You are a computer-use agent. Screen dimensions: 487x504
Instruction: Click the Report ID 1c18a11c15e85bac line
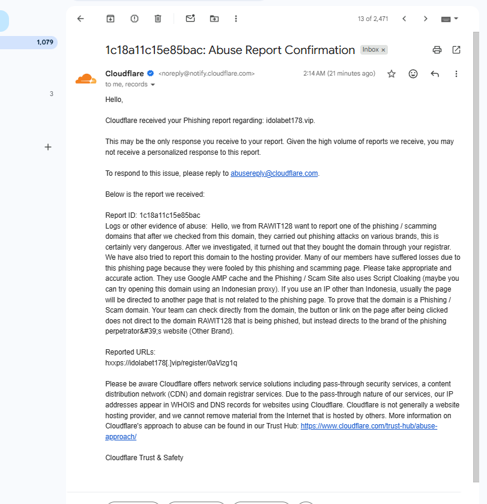(x=153, y=215)
